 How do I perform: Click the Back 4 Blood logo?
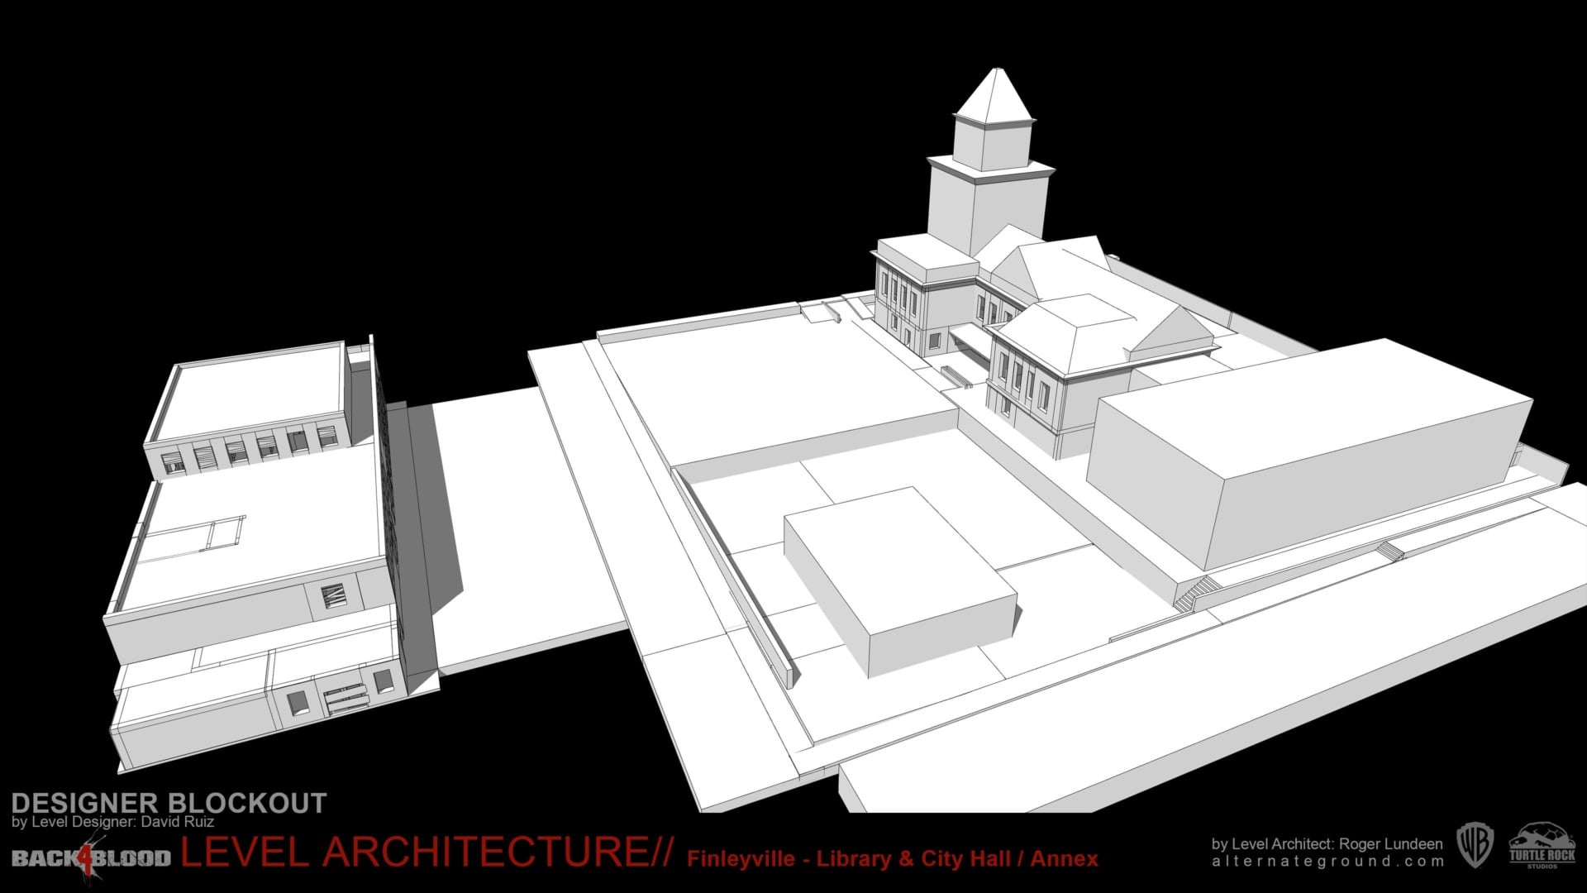91,857
